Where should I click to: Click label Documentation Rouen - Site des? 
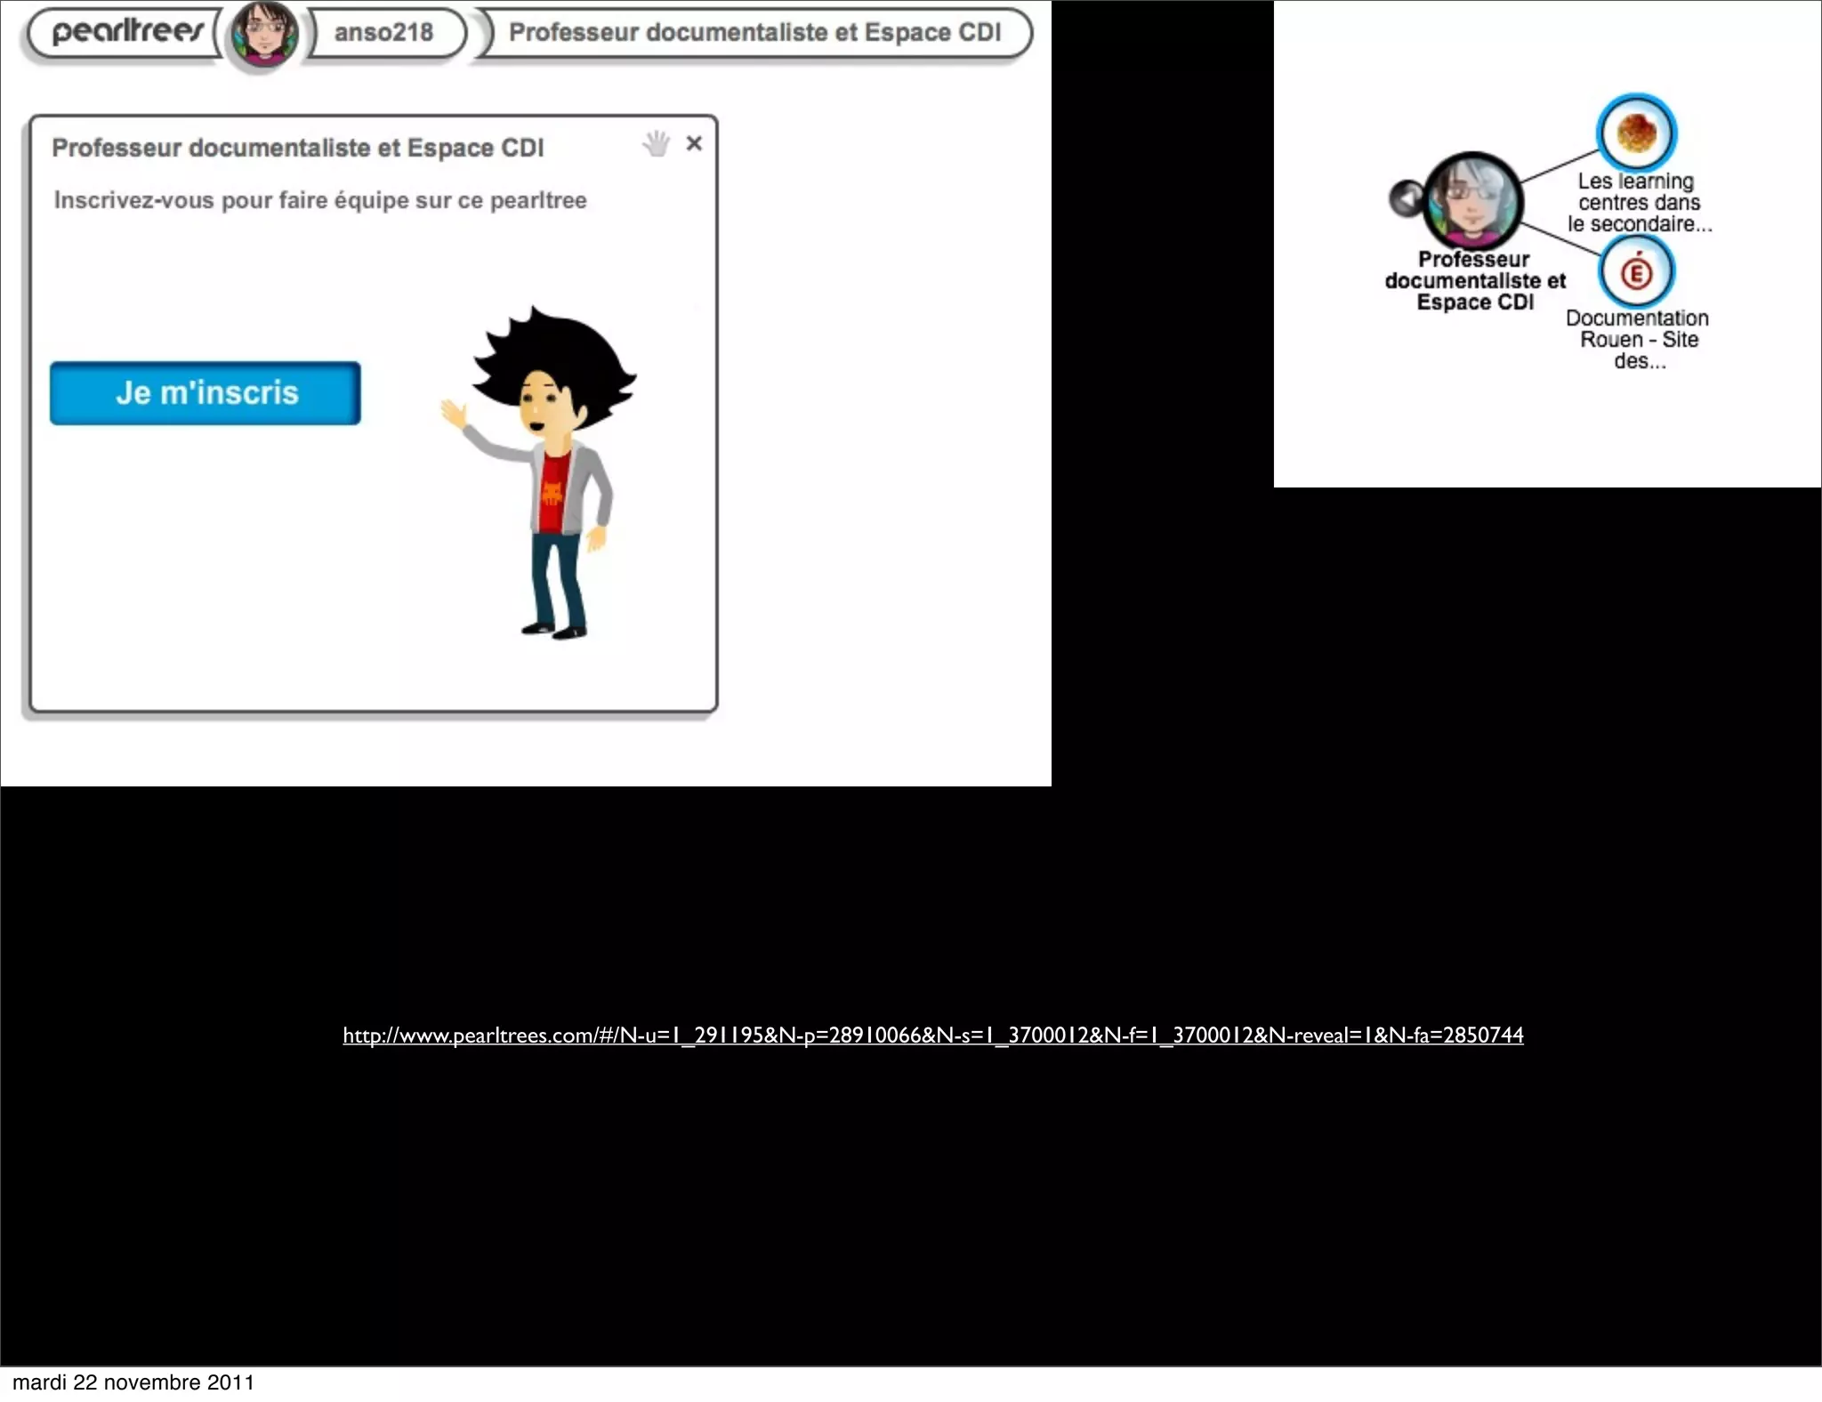pyautogui.click(x=1638, y=339)
